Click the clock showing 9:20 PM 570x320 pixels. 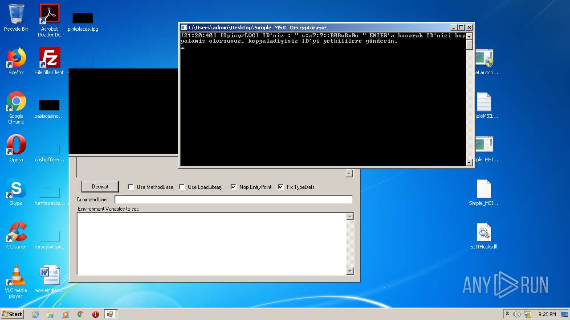[547, 314]
